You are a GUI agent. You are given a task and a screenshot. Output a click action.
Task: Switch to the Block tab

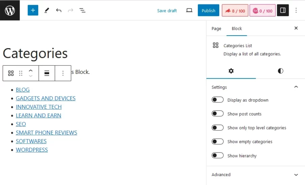[237, 28]
